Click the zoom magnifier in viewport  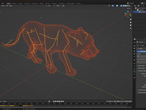tap(130, 20)
